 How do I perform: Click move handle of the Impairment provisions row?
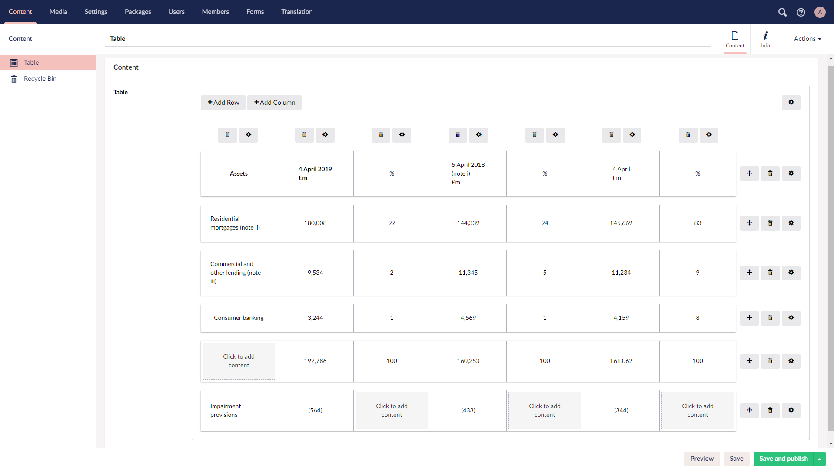point(749,410)
